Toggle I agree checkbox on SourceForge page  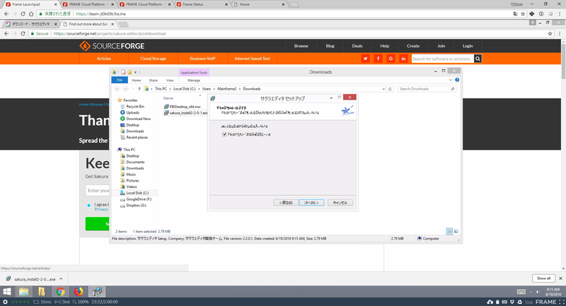89,206
